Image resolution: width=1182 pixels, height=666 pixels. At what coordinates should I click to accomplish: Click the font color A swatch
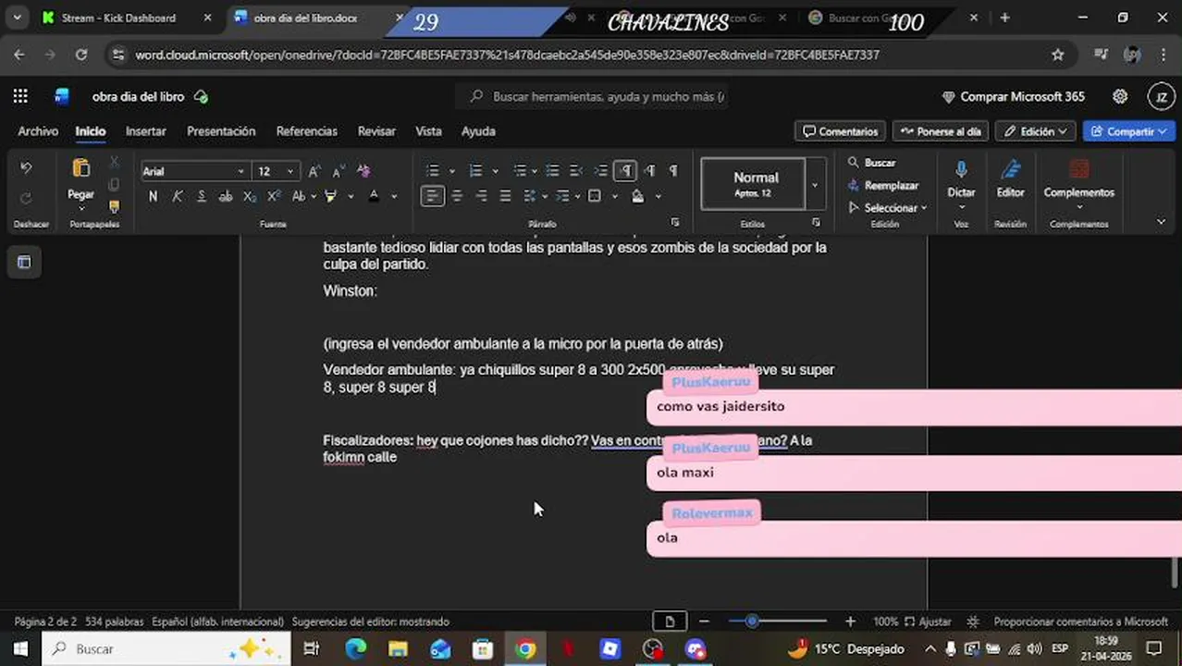(x=374, y=196)
